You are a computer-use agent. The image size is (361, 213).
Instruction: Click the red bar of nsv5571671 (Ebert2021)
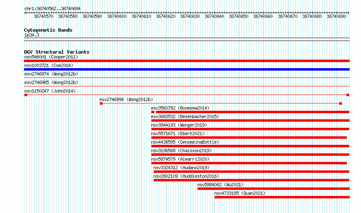[x=249, y=138]
